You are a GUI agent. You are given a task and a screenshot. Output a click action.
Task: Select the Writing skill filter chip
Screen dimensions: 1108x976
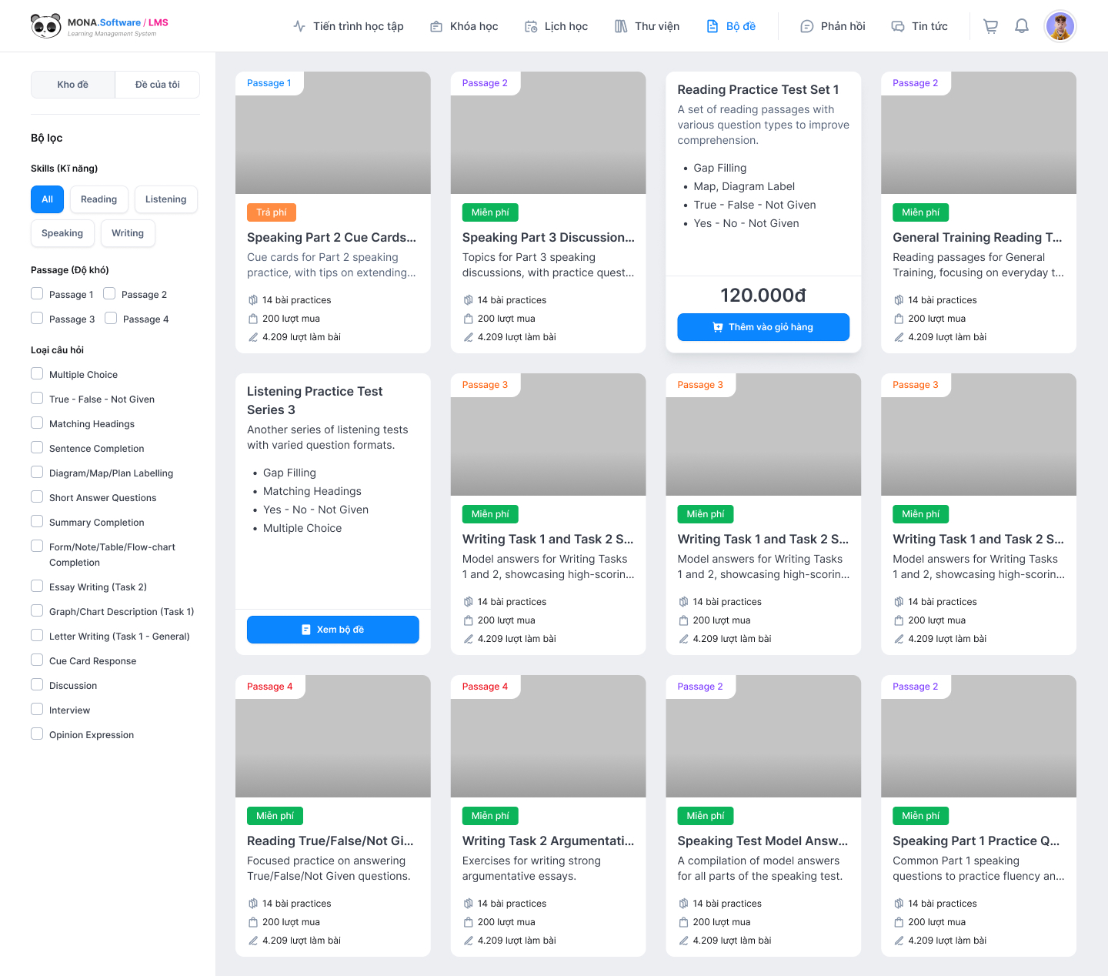128,233
